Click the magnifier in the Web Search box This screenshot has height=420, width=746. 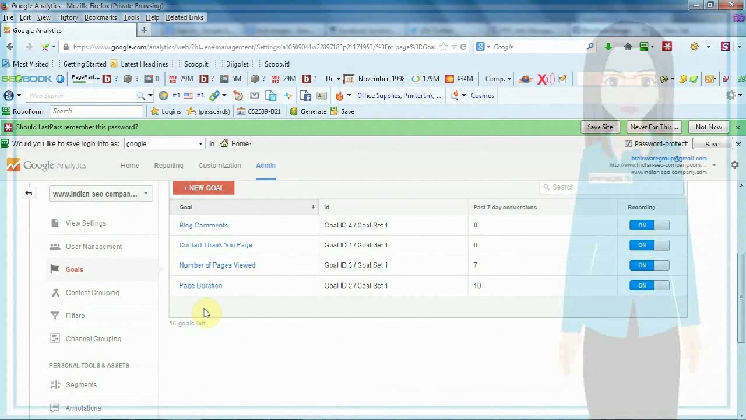pyautogui.click(x=141, y=96)
